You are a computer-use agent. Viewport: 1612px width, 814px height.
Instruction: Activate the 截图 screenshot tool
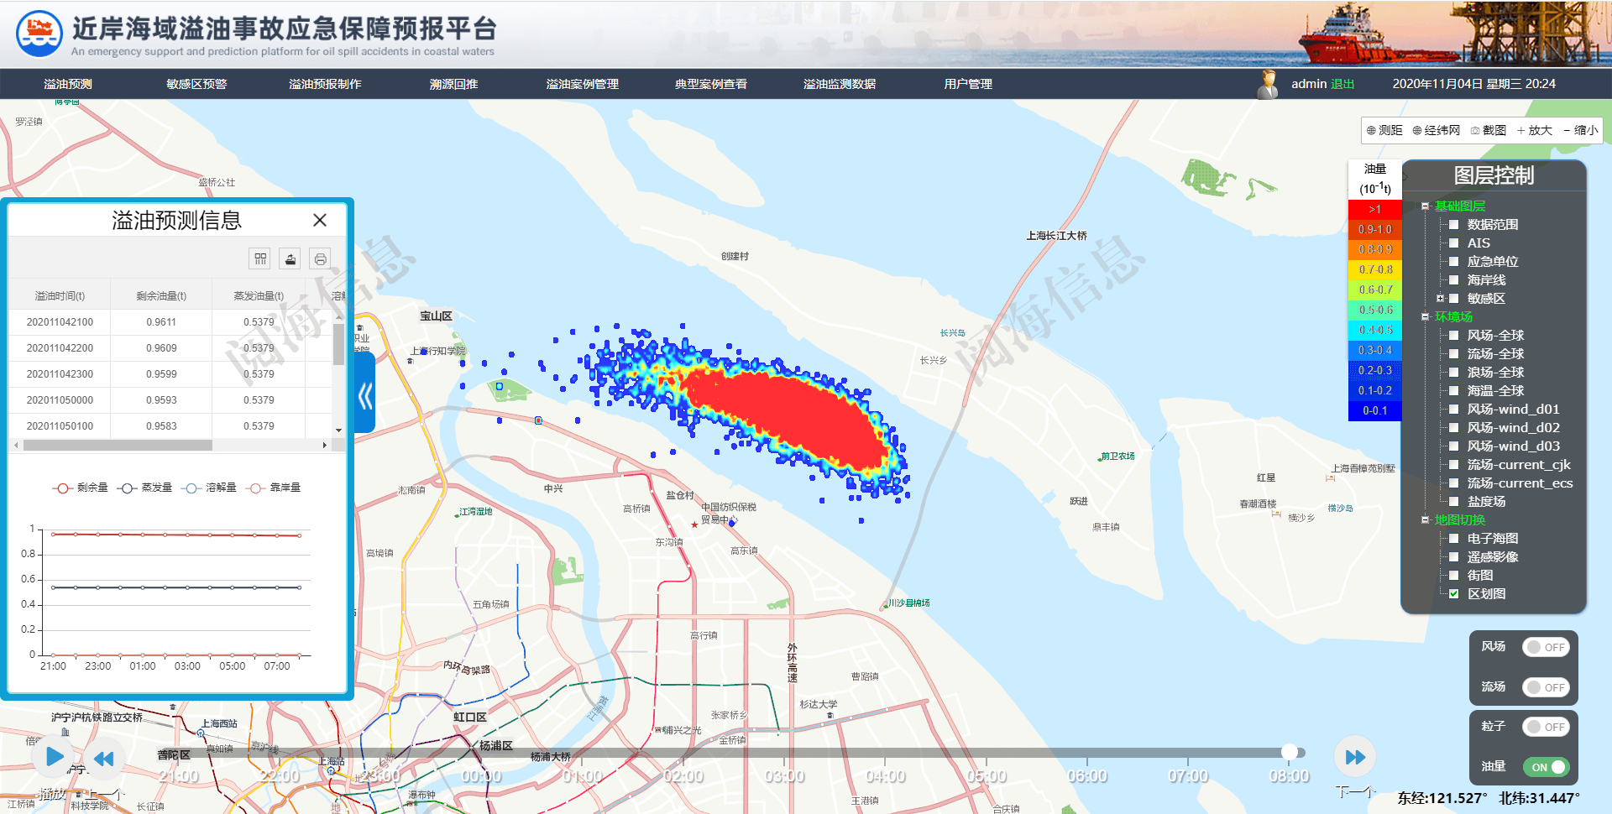pos(1488,130)
